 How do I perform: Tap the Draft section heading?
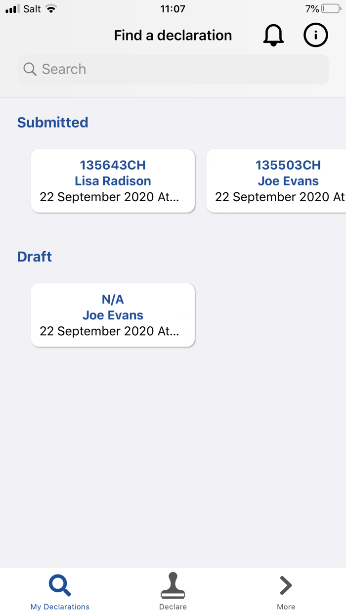pyautogui.click(x=34, y=257)
